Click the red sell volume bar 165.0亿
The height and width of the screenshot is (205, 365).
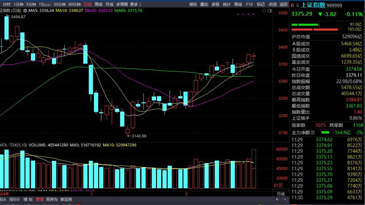tap(315, 29)
